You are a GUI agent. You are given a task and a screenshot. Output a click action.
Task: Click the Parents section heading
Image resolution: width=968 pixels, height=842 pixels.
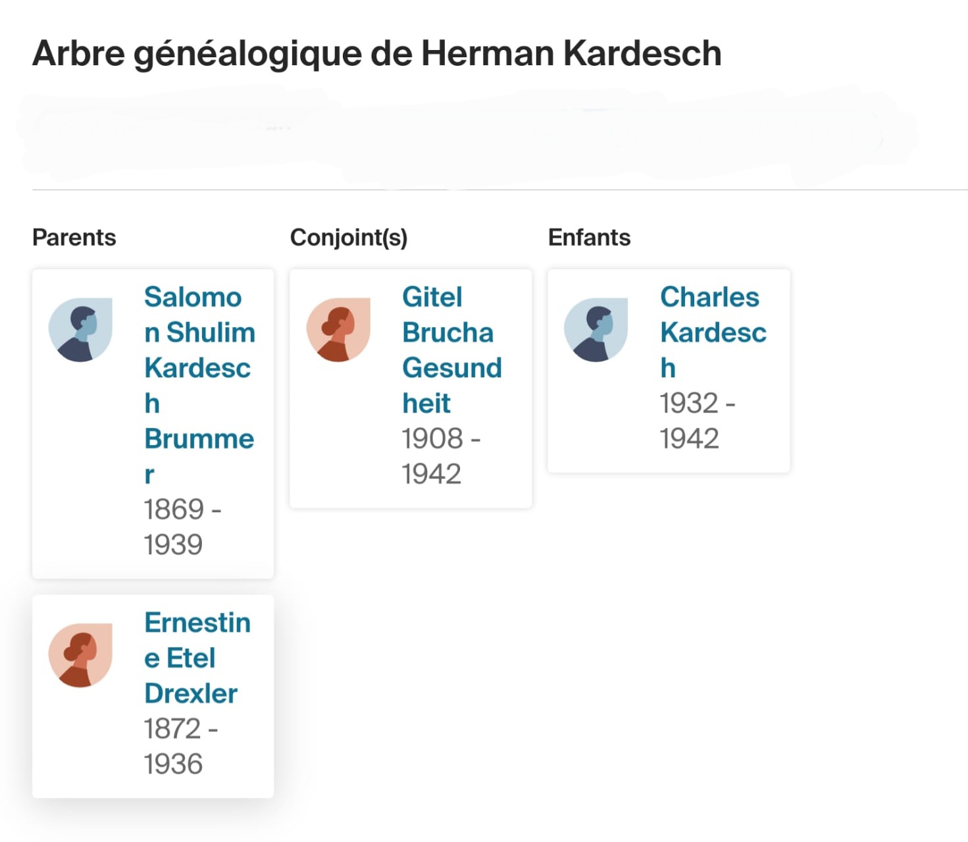click(74, 237)
